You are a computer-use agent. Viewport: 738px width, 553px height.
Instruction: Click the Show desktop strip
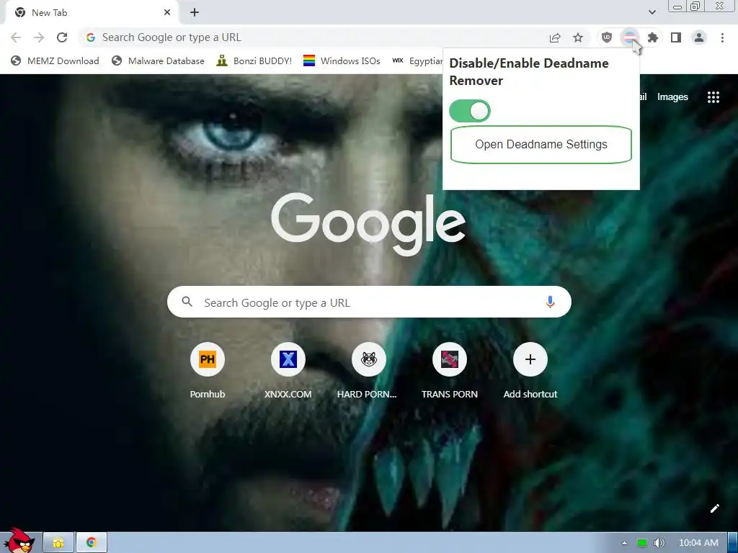click(x=733, y=543)
